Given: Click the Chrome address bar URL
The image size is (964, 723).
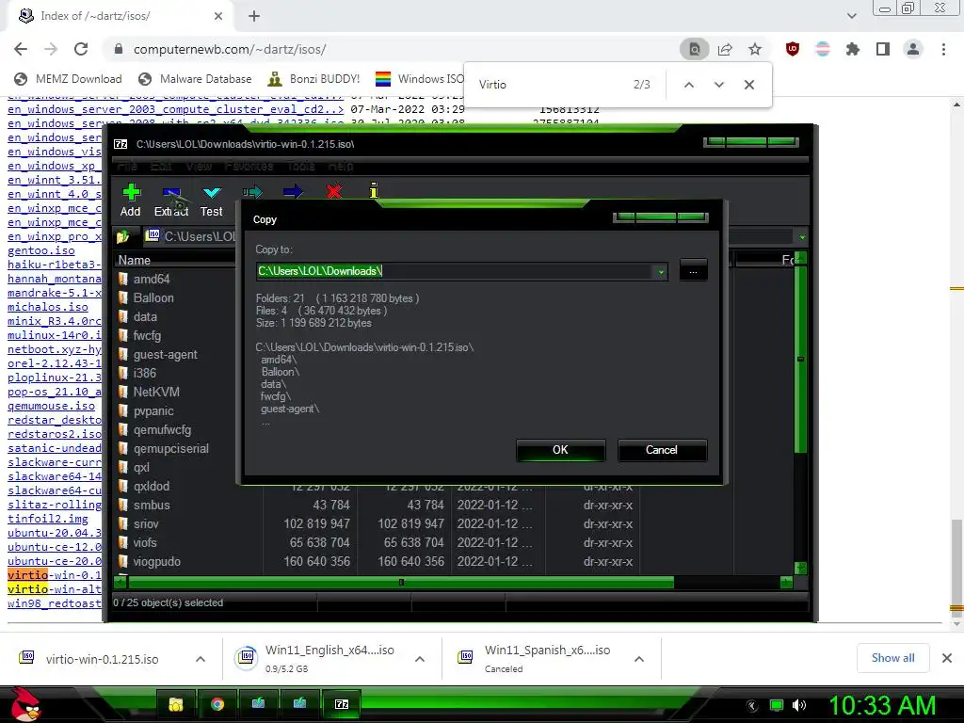Looking at the screenshot, I should tap(230, 49).
